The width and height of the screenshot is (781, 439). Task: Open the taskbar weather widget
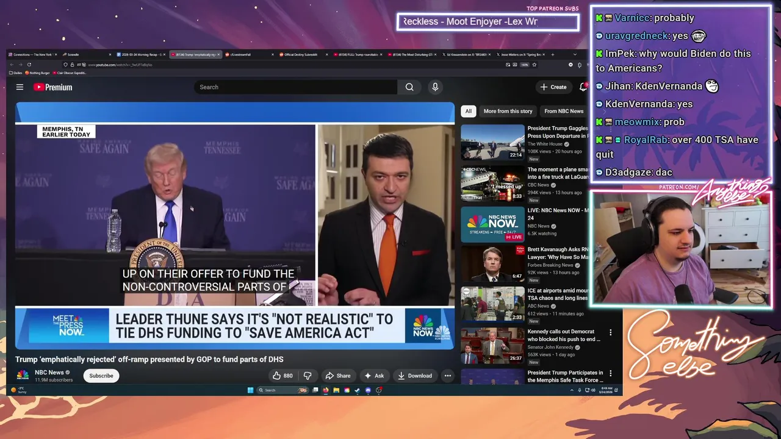pyautogui.click(x=19, y=390)
